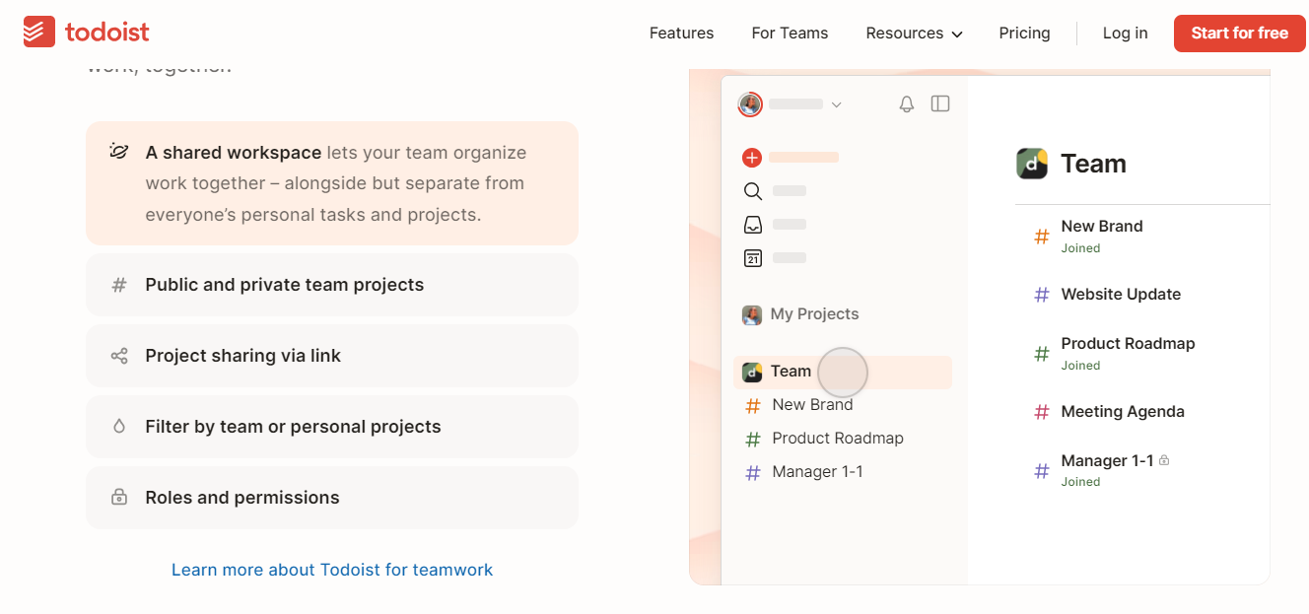Click the Team workspace 'd' icon

click(x=1031, y=163)
